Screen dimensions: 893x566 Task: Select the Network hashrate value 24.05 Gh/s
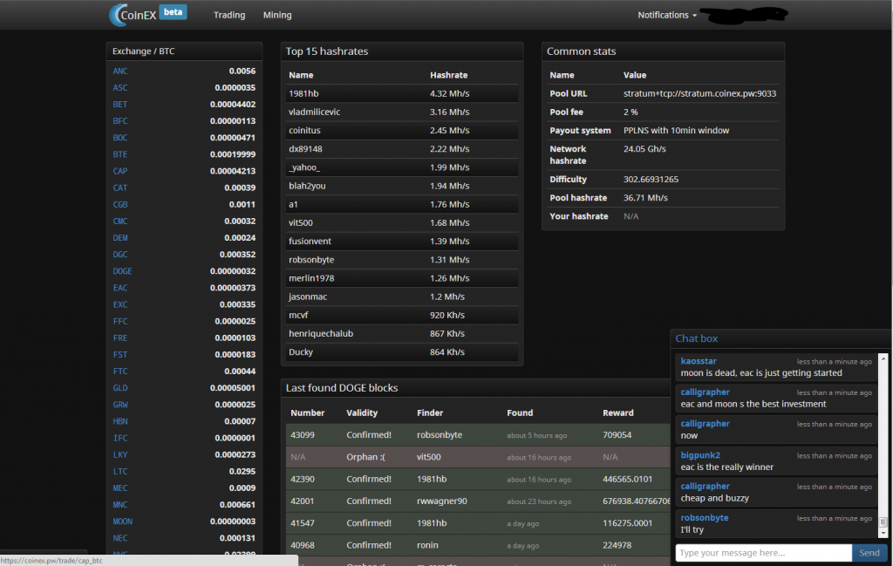click(x=644, y=148)
